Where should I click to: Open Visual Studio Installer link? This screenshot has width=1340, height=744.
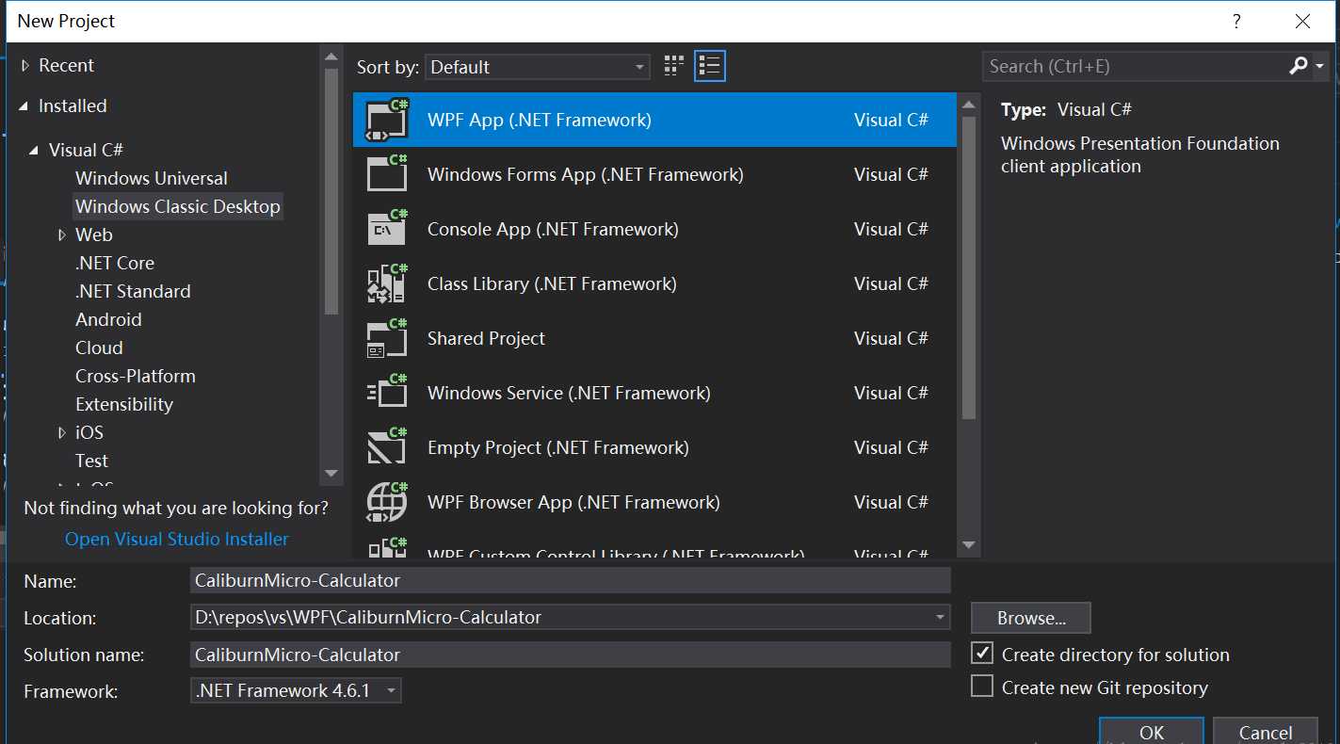coord(177,539)
